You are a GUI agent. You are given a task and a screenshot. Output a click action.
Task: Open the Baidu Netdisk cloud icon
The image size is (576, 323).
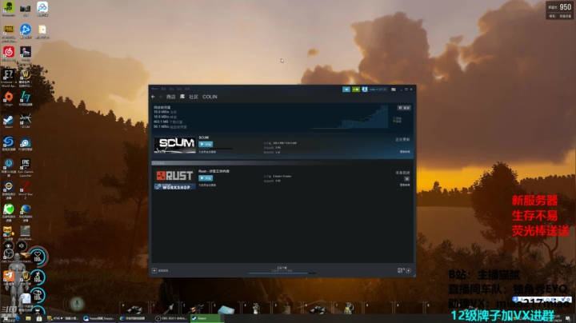coord(42,9)
